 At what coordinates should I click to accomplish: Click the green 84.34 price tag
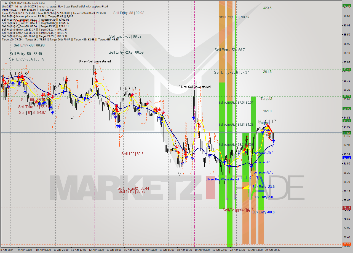tap(347, 120)
